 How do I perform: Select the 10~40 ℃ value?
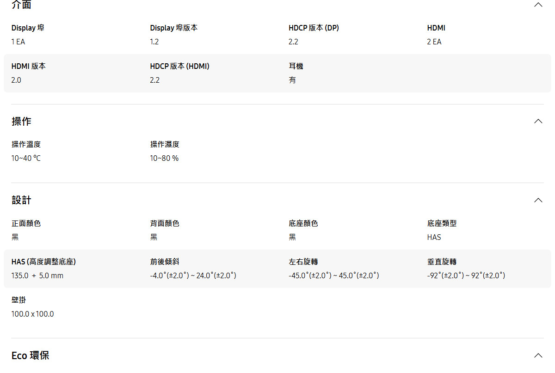pyautogui.click(x=26, y=158)
